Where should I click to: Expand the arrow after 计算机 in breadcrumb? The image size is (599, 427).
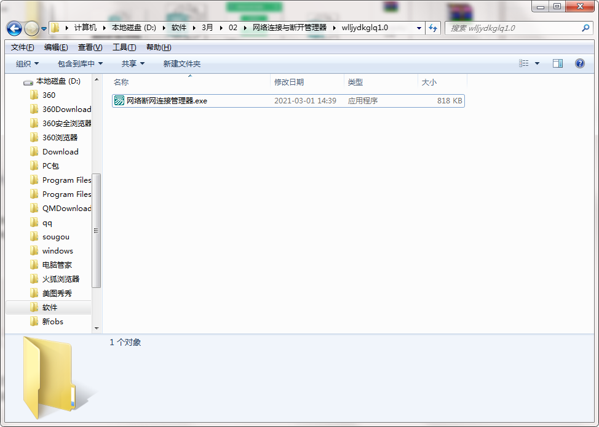pos(104,28)
